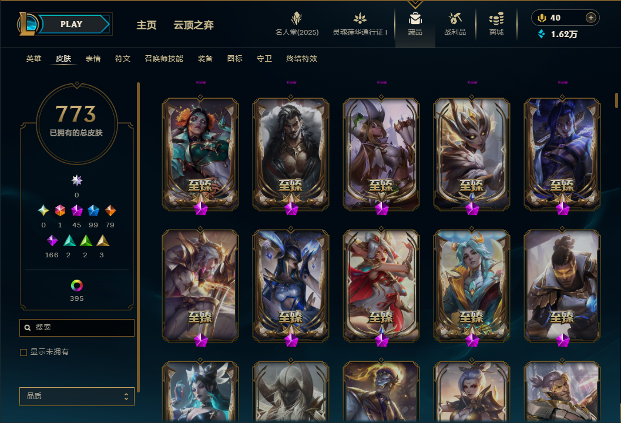
Task: Click the chroma color wheel icon above 395
Action: (x=77, y=285)
